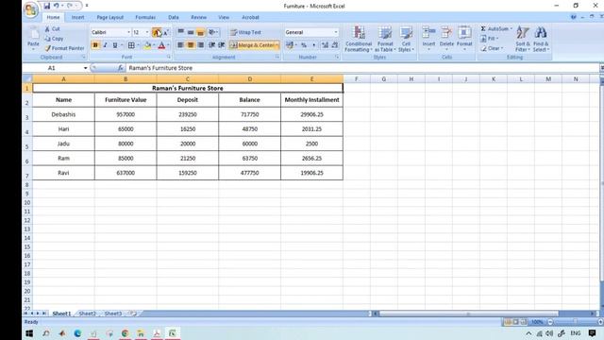Open the AutoSum dropdown

click(x=512, y=29)
